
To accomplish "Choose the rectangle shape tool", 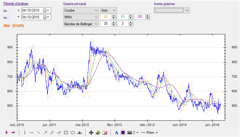I will pyautogui.click(x=66, y=133).
